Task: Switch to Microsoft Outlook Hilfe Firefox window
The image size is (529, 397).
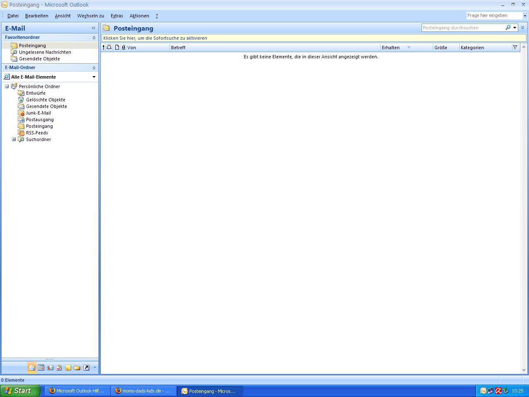Action: point(77,391)
